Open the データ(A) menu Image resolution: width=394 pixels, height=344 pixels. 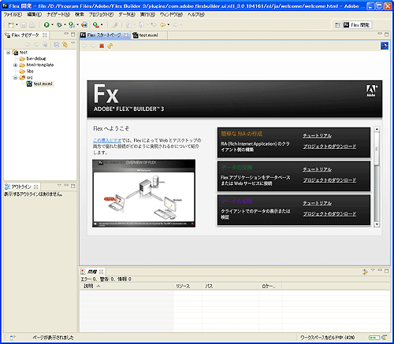click(x=127, y=14)
